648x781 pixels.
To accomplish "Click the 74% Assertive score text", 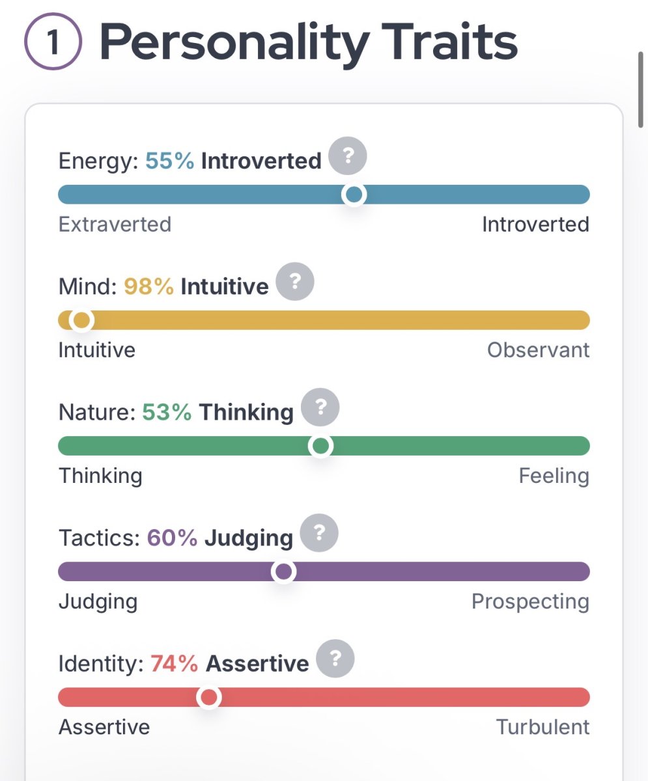I will [x=230, y=663].
